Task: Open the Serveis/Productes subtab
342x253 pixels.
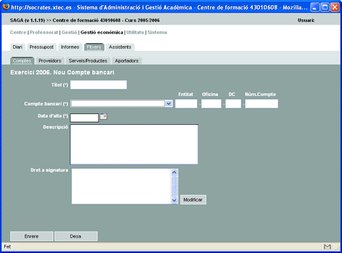Action: pyautogui.click(x=88, y=61)
